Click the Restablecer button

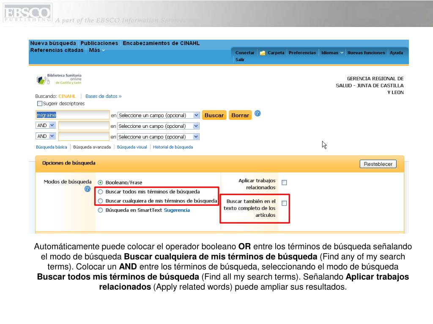coord(378,164)
